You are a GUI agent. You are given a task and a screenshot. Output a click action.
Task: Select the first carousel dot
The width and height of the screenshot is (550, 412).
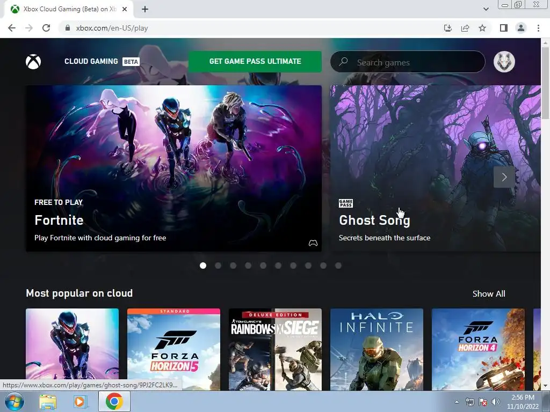click(x=202, y=266)
